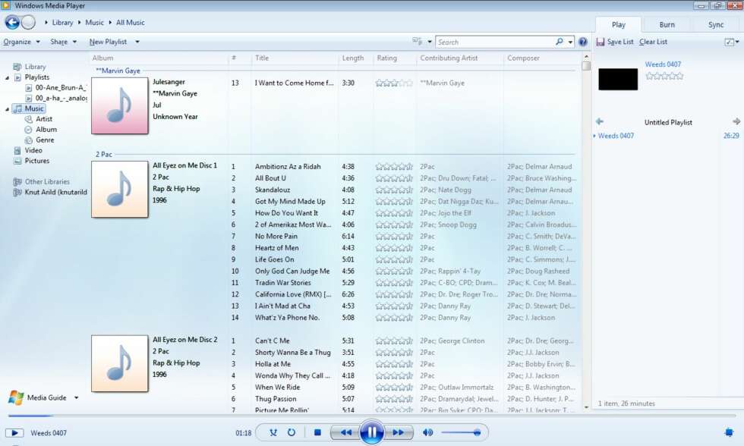The height and width of the screenshot is (446, 744).
Task: Select Album under Music
Action: click(46, 130)
